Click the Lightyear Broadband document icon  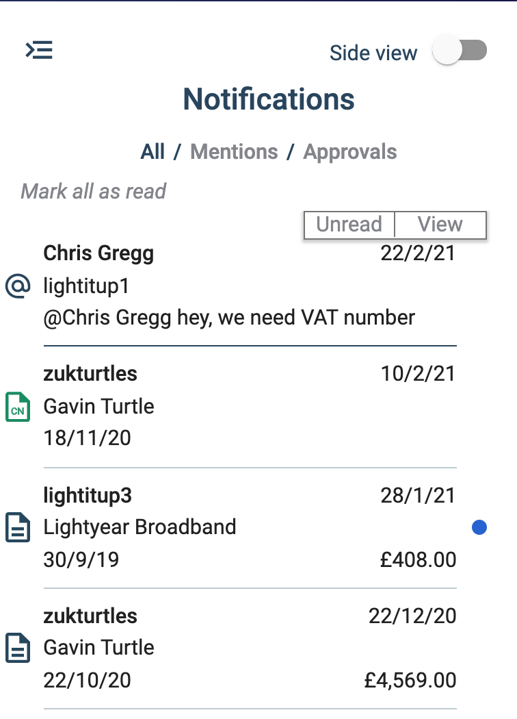(x=18, y=527)
